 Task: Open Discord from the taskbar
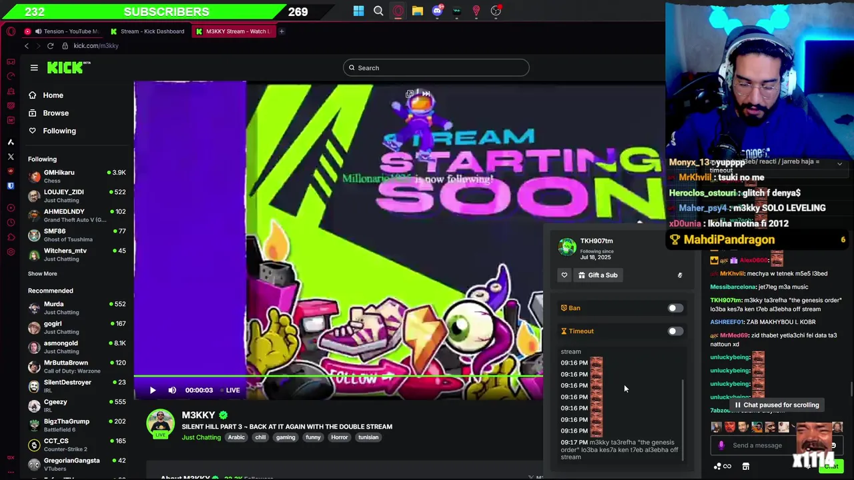(x=437, y=11)
